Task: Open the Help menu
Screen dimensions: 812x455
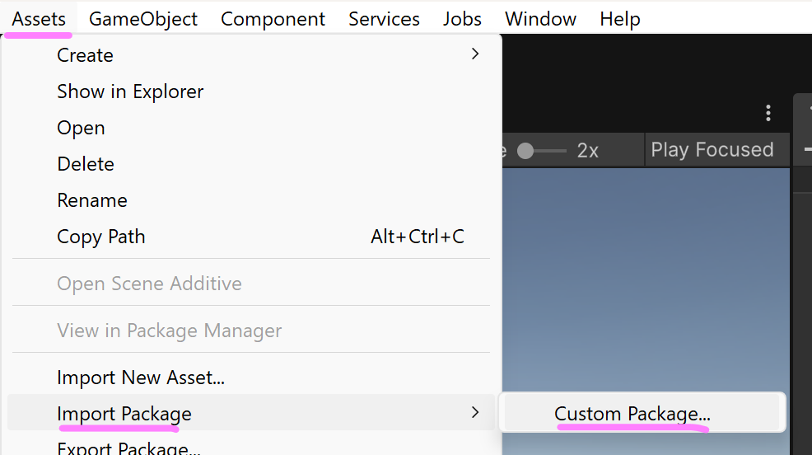Action: (619, 19)
